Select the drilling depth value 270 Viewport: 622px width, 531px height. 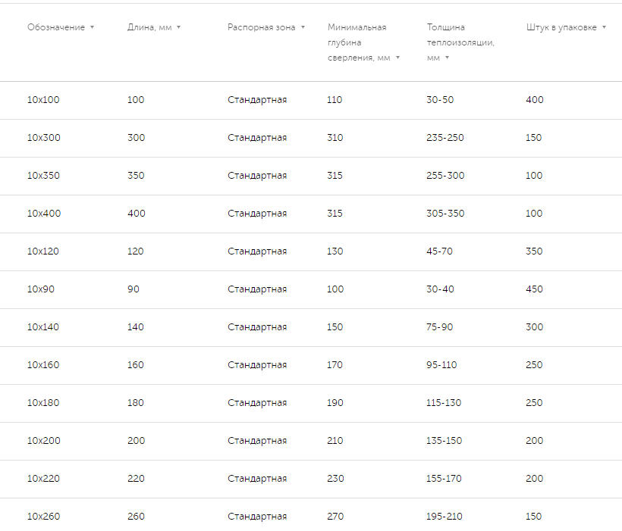335,517
